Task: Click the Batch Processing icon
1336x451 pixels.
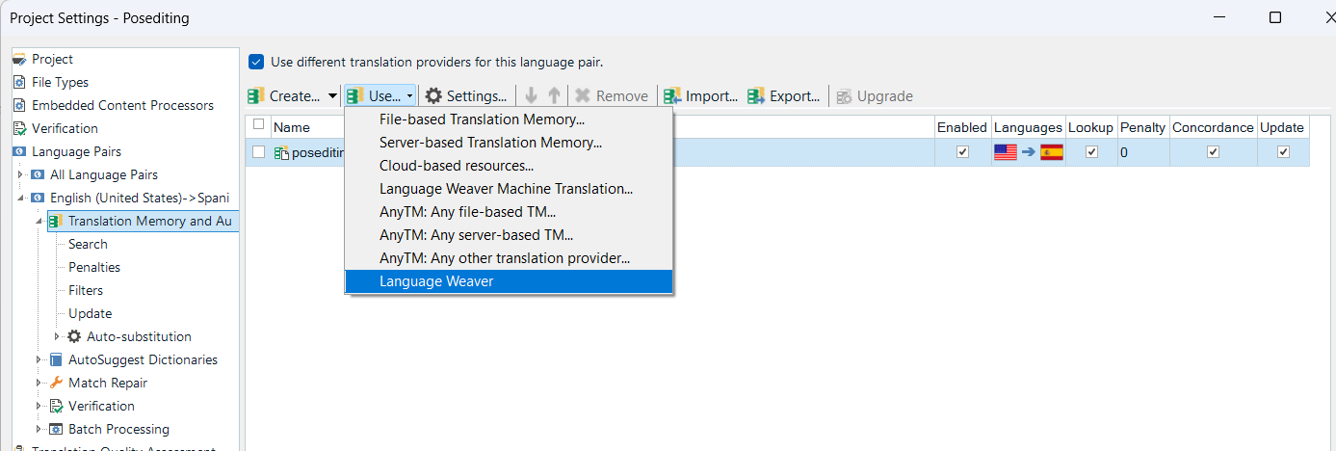Action: pyautogui.click(x=56, y=429)
